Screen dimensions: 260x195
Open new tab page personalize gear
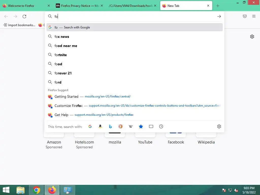(252, 37)
